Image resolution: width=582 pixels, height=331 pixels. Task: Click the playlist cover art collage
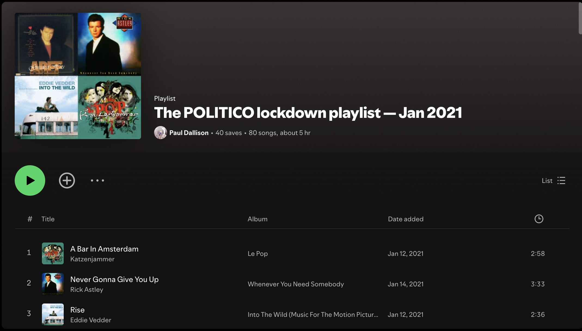tap(78, 76)
